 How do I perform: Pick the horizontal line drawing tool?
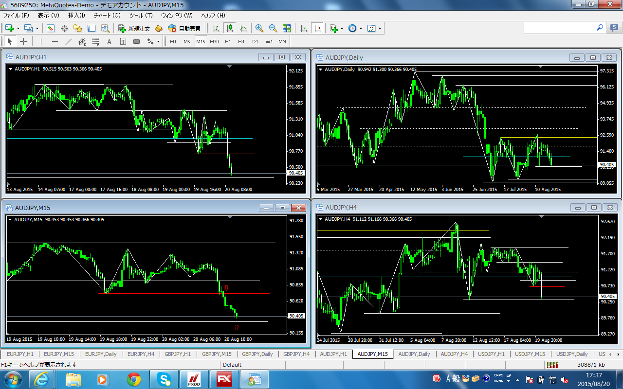55,41
